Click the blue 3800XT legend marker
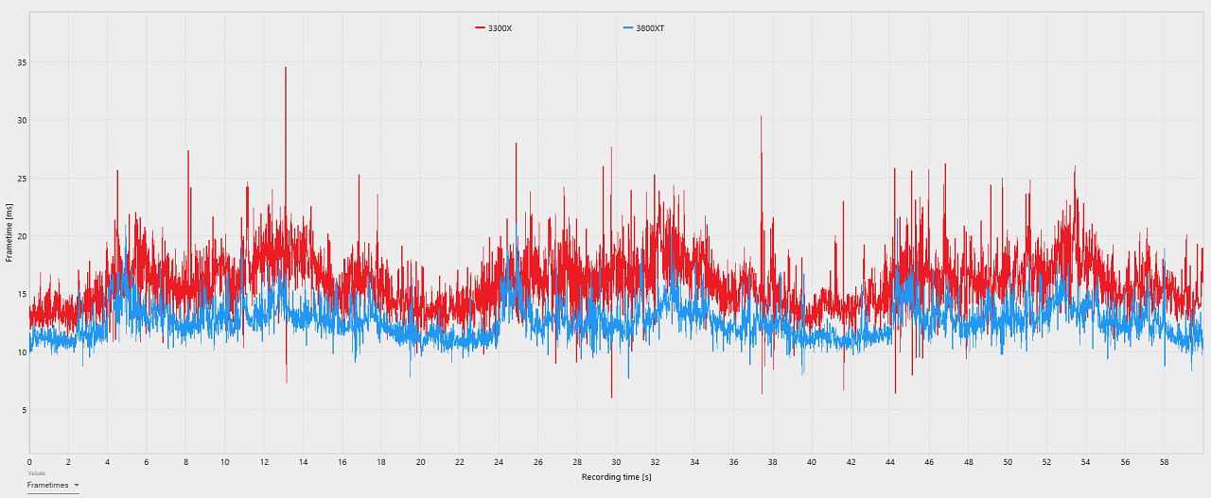The image size is (1211, 498). click(628, 28)
